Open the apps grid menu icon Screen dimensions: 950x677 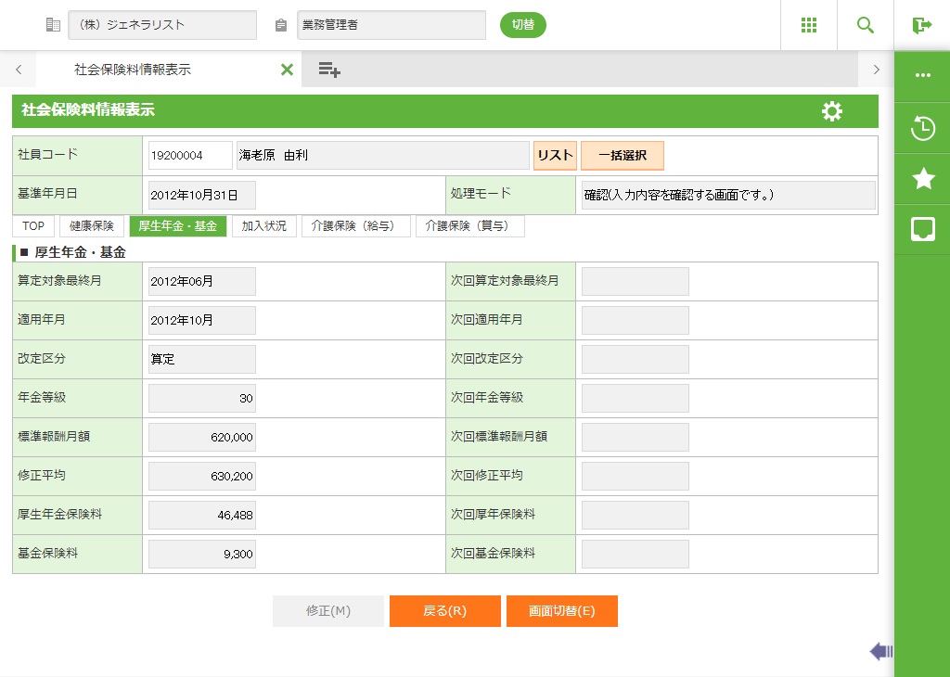[x=808, y=25]
